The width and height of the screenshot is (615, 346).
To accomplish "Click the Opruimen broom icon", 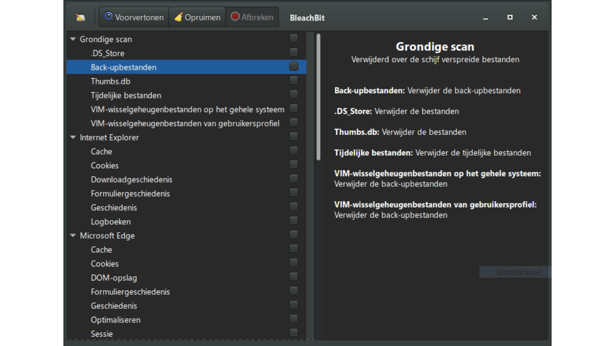I will pos(178,17).
